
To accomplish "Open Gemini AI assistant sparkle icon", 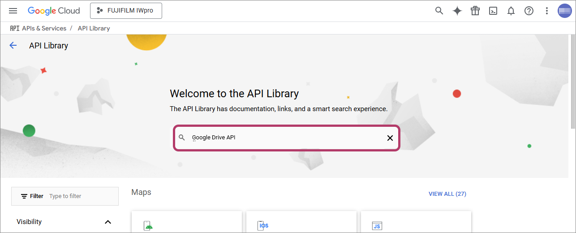I will [457, 11].
